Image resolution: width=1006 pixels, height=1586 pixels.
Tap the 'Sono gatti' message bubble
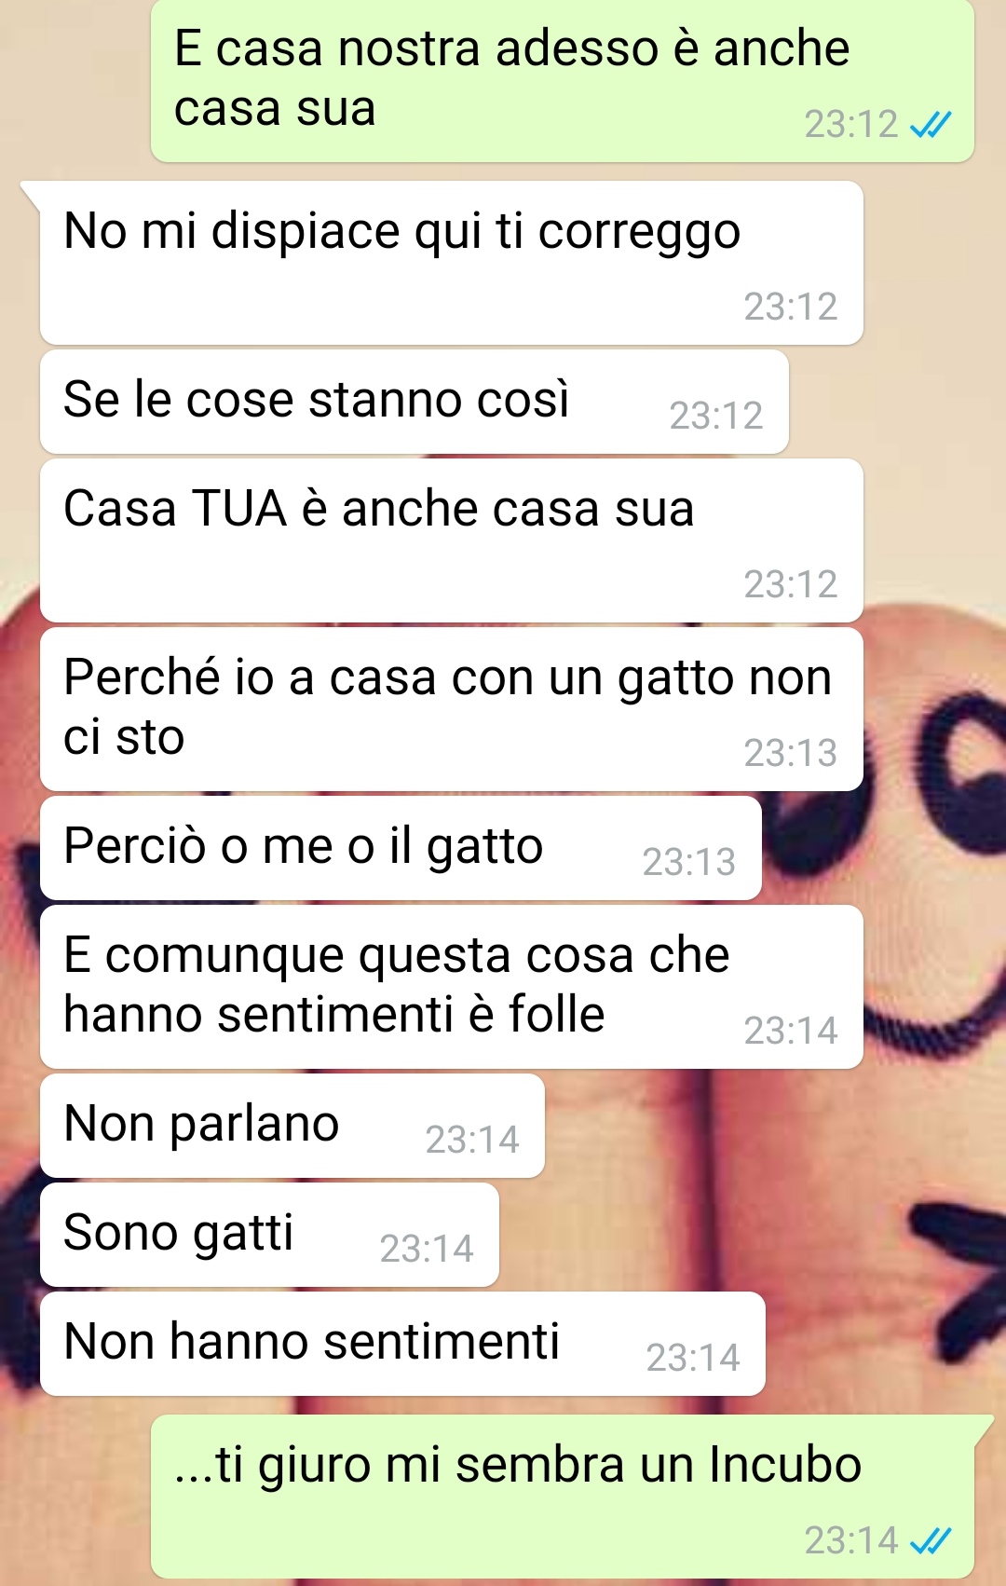click(269, 1235)
